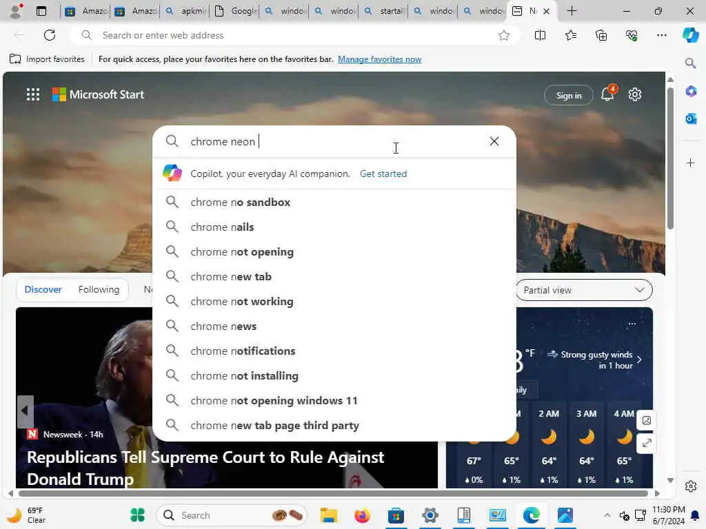Click the horizontal page scrollbar
Viewport: 706px width, 529px height.
[333, 493]
